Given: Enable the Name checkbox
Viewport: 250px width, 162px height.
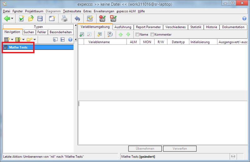Looking at the screenshot, I should [137, 34].
